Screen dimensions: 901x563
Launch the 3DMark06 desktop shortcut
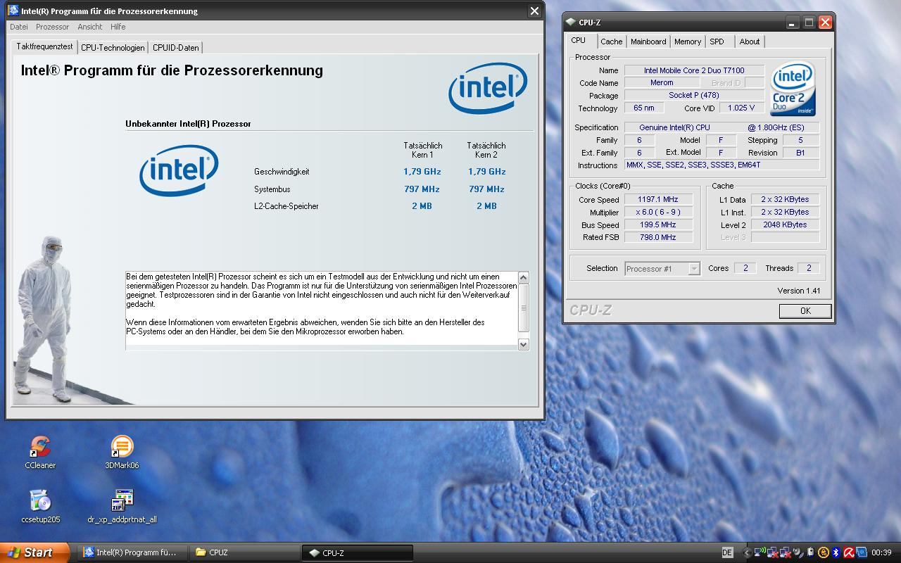pos(122,452)
